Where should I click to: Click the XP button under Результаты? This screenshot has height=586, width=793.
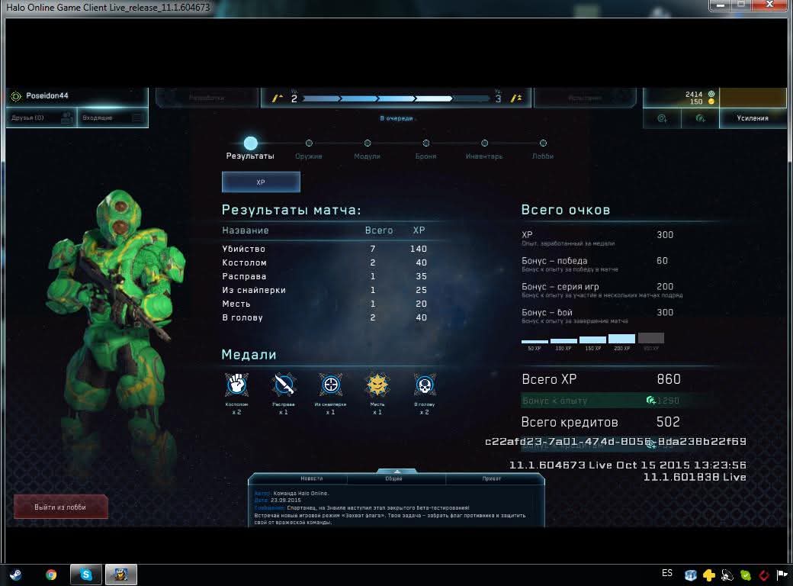click(261, 182)
